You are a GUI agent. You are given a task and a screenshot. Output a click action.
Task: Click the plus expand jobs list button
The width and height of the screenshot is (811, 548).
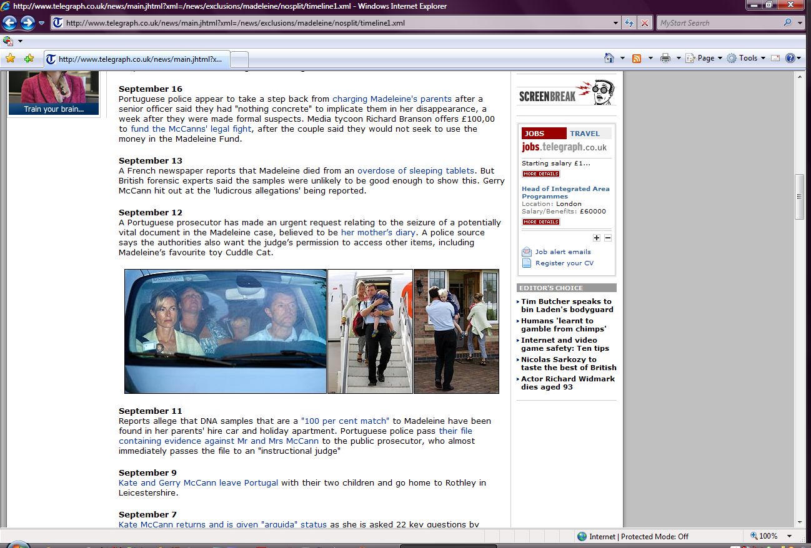[597, 238]
